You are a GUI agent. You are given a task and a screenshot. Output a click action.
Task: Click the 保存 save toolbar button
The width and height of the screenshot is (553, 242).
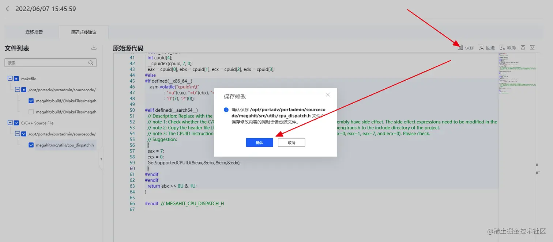coord(466,47)
